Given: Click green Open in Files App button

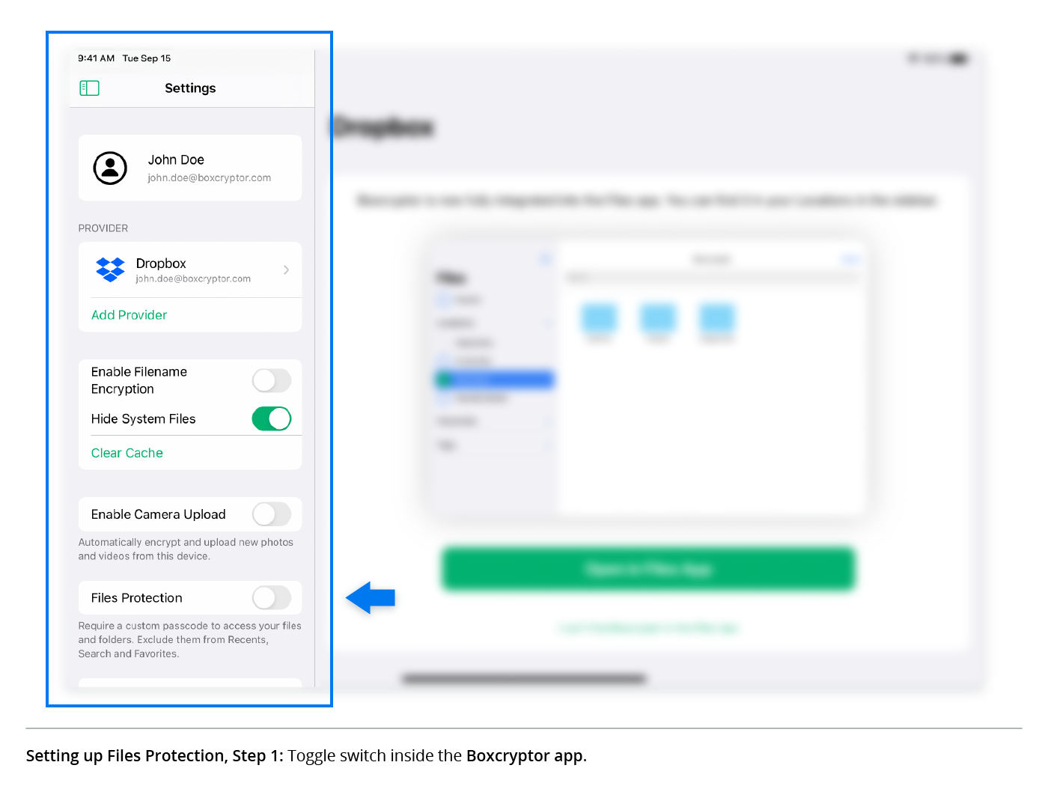Looking at the screenshot, I should click(x=648, y=569).
